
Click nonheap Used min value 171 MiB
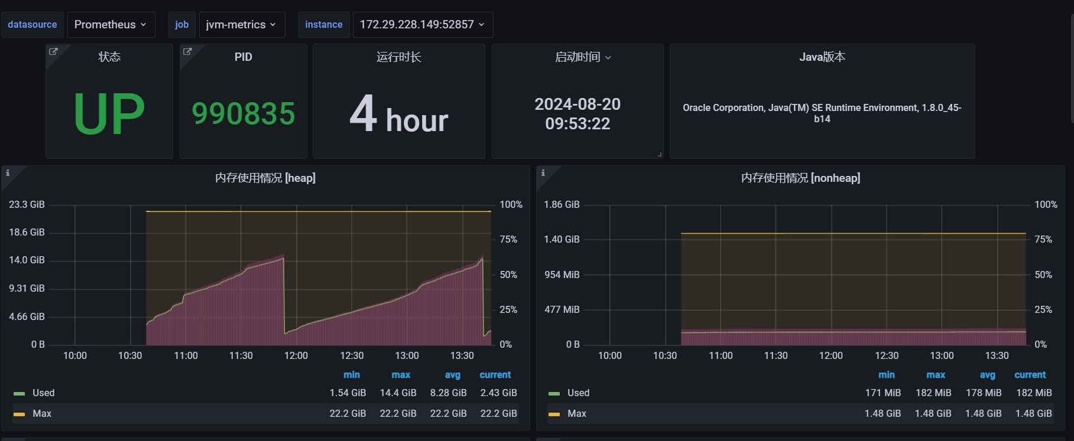pyautogui.click(x=883, y=393)
